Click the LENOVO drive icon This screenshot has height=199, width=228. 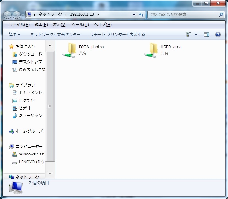[x=15, y=163]
